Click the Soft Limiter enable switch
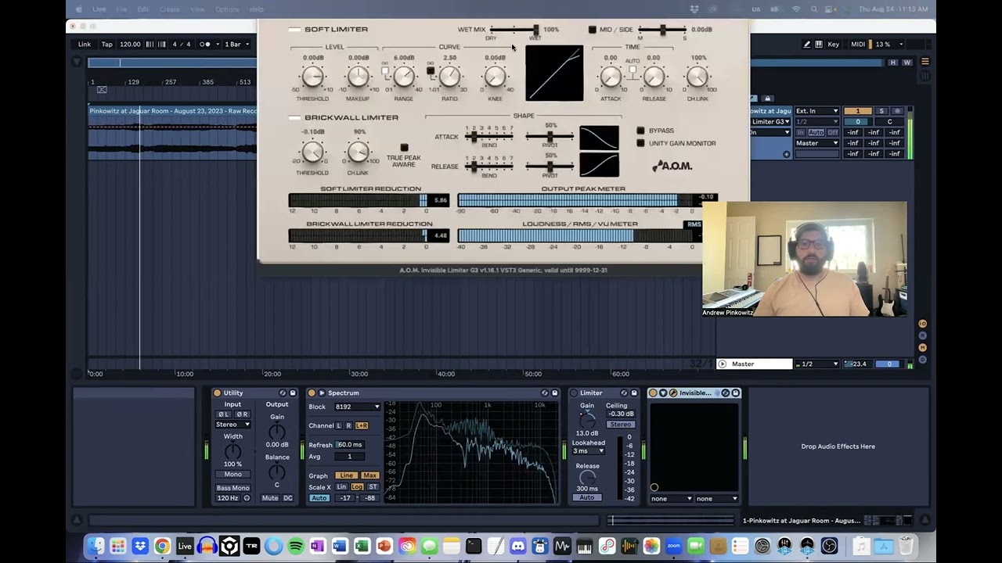This screenshot has width=1002, height=563. click(x=294, y=30)
